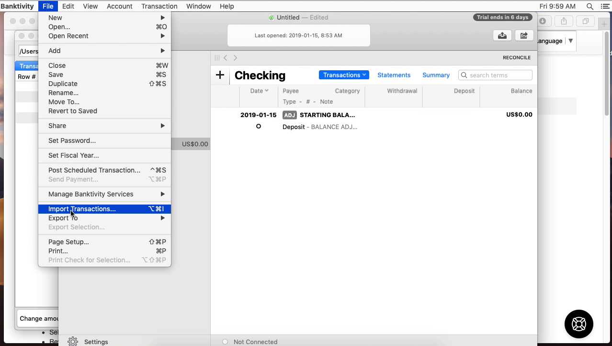Open the Help menu
Screen dimensions: 612x346
point(227,6)
